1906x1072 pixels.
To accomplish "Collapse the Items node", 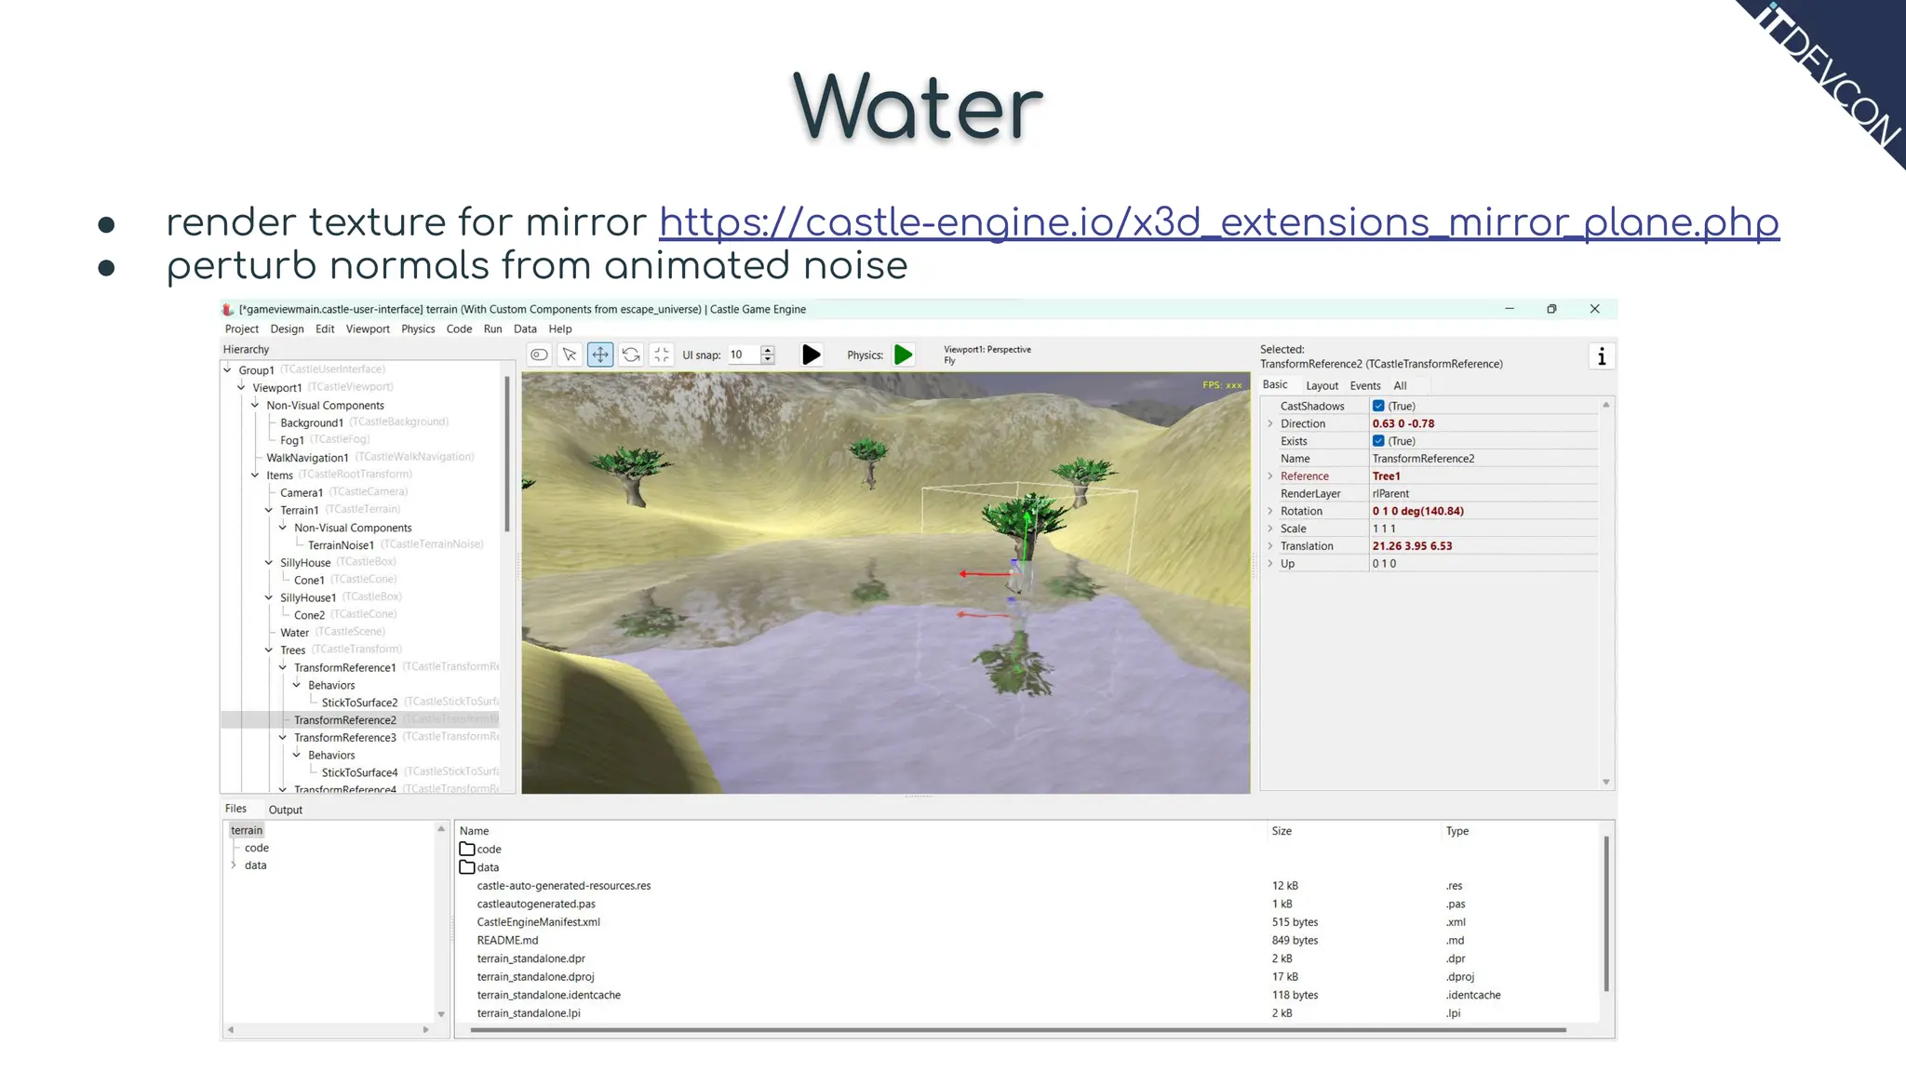I will click(255, 475).
